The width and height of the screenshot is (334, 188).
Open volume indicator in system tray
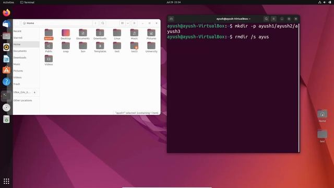325,2
